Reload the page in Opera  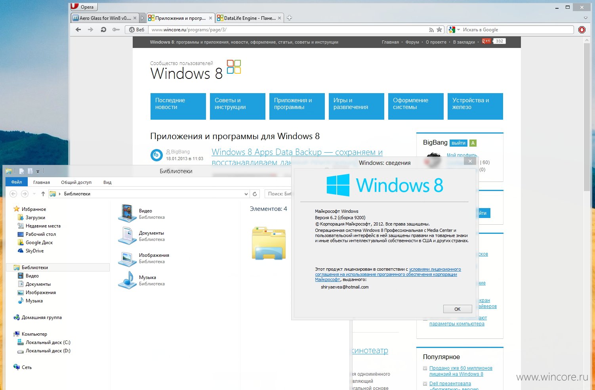pos(103,30)
